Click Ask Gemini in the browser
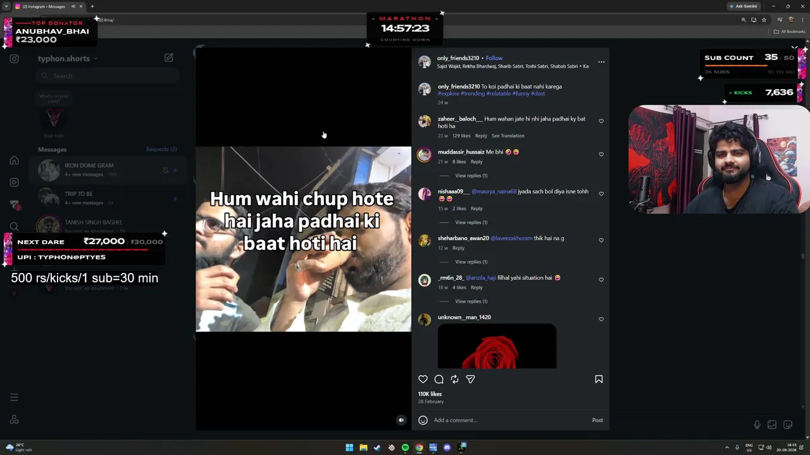 point(744,6)
